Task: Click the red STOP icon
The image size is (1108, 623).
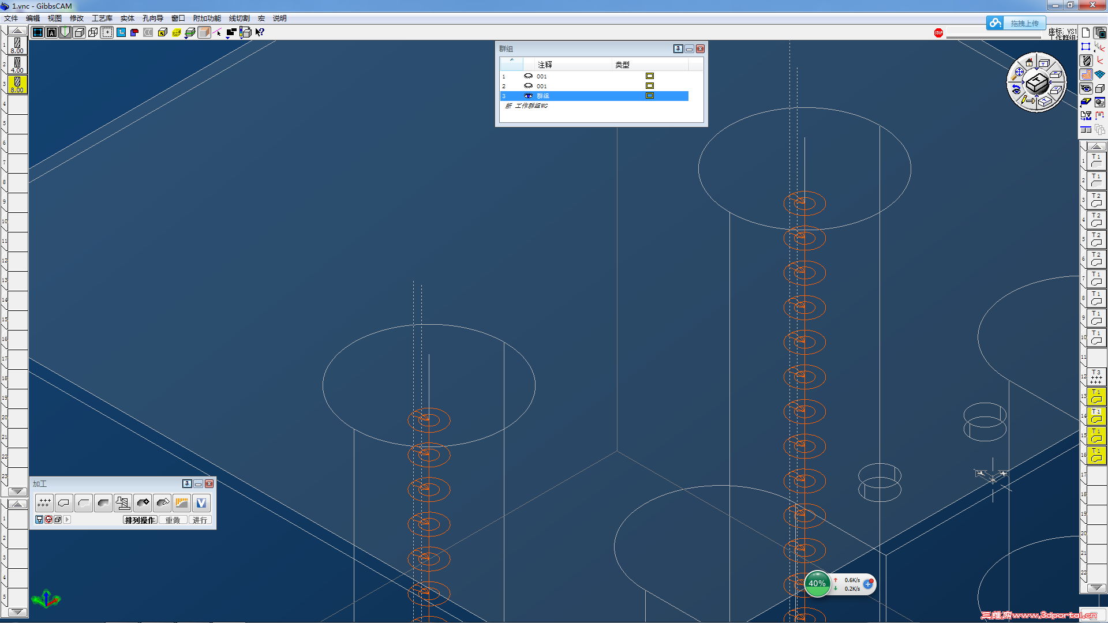Action: (x=938, y=33)
